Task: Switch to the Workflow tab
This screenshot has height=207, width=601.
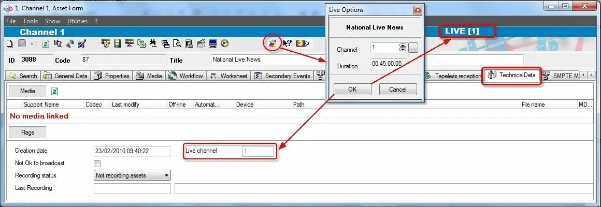Action: click(187, 76)
